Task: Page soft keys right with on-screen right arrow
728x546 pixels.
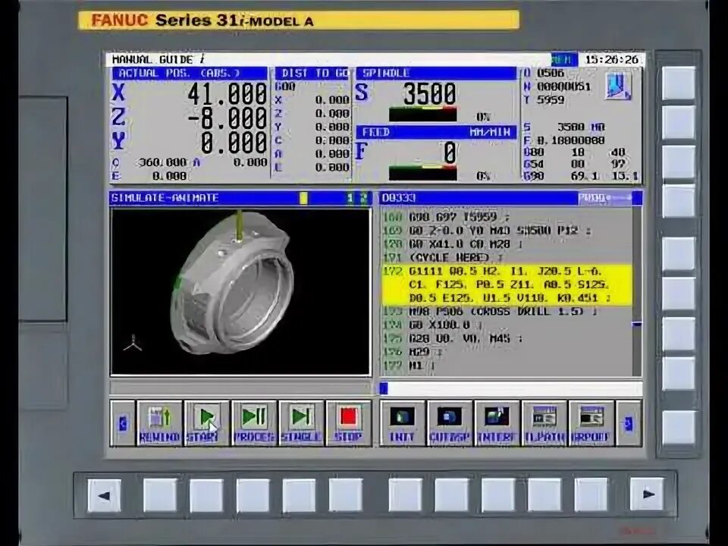Action: pyautogui.click(x=629, y=423)
